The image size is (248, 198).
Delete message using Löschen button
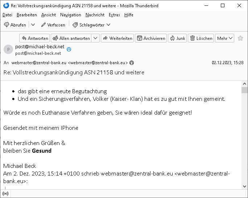(201, 38)
